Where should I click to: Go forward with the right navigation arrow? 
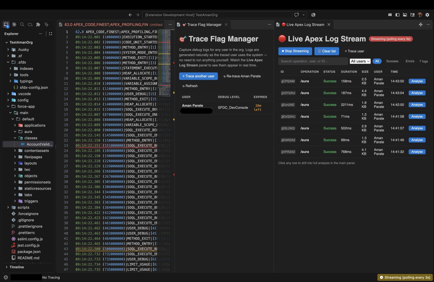138,15
